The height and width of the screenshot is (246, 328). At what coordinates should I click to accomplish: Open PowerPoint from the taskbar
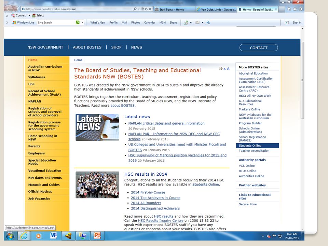[97, 236]
